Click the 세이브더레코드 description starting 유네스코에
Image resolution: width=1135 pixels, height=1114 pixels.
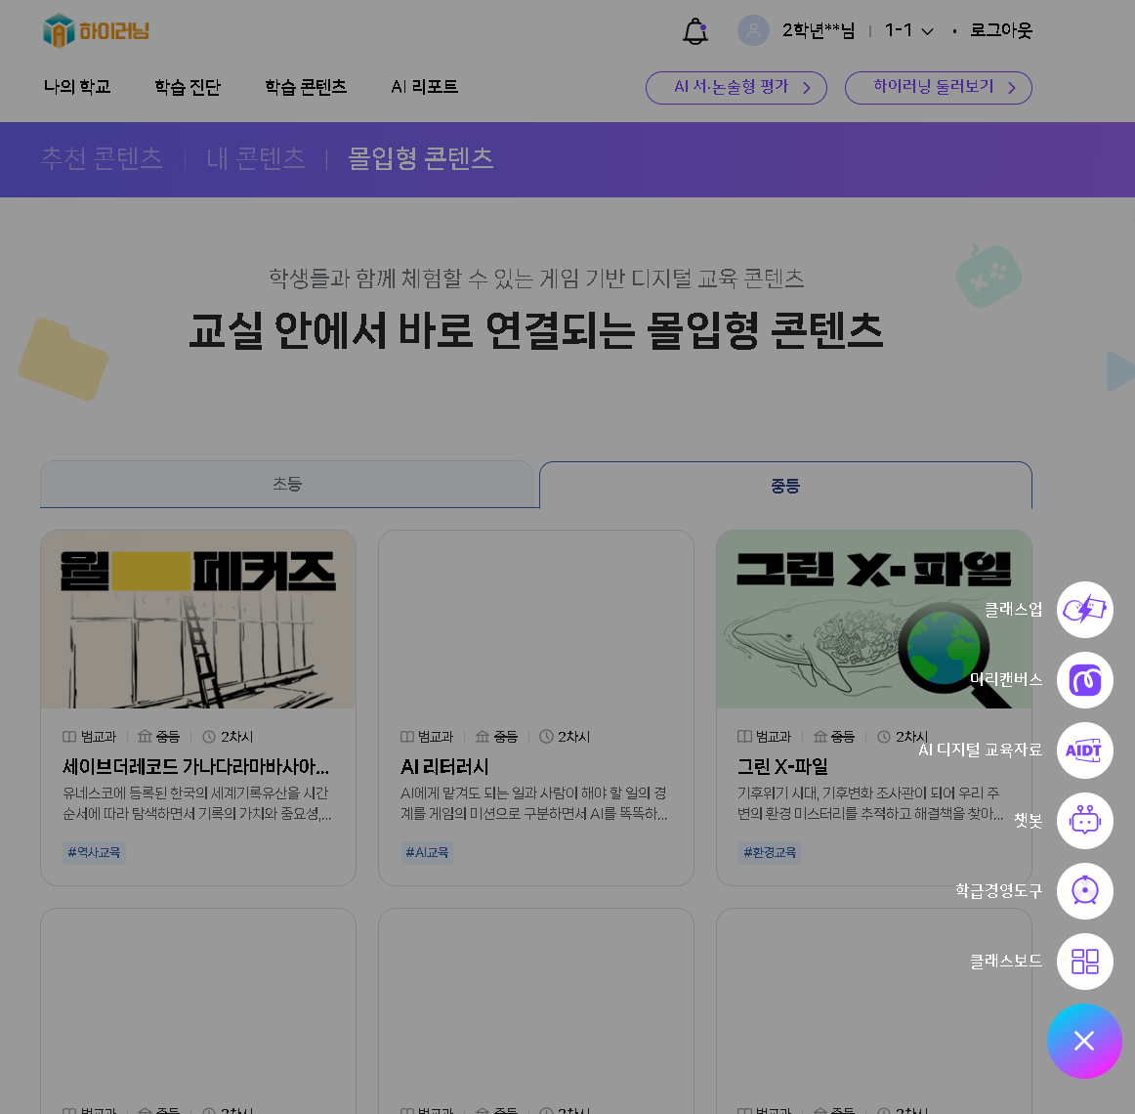tap(197, 803)
